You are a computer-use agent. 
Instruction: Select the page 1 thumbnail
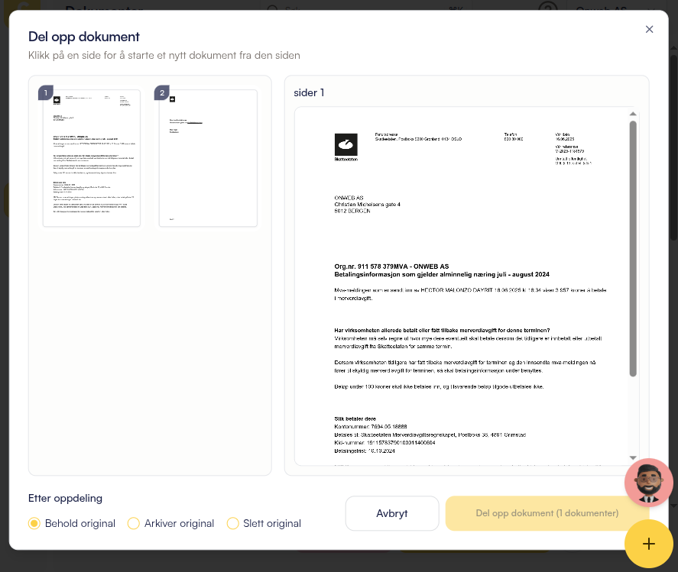pyautogui.click(x=92, y=159)
